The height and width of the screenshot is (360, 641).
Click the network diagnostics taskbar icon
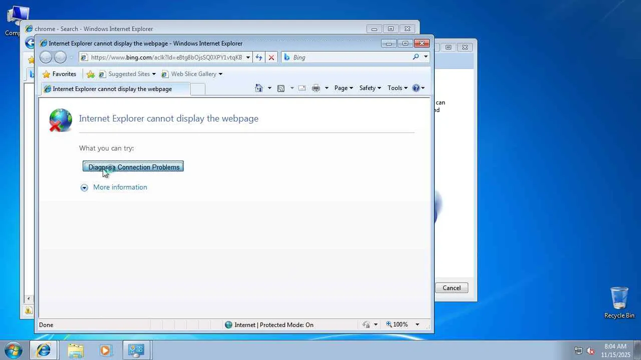[136, 350]
